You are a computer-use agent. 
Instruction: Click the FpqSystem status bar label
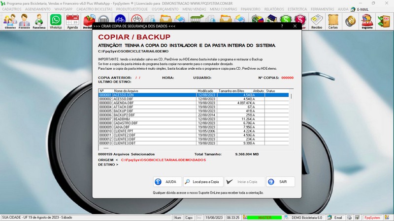click(372, 218)
